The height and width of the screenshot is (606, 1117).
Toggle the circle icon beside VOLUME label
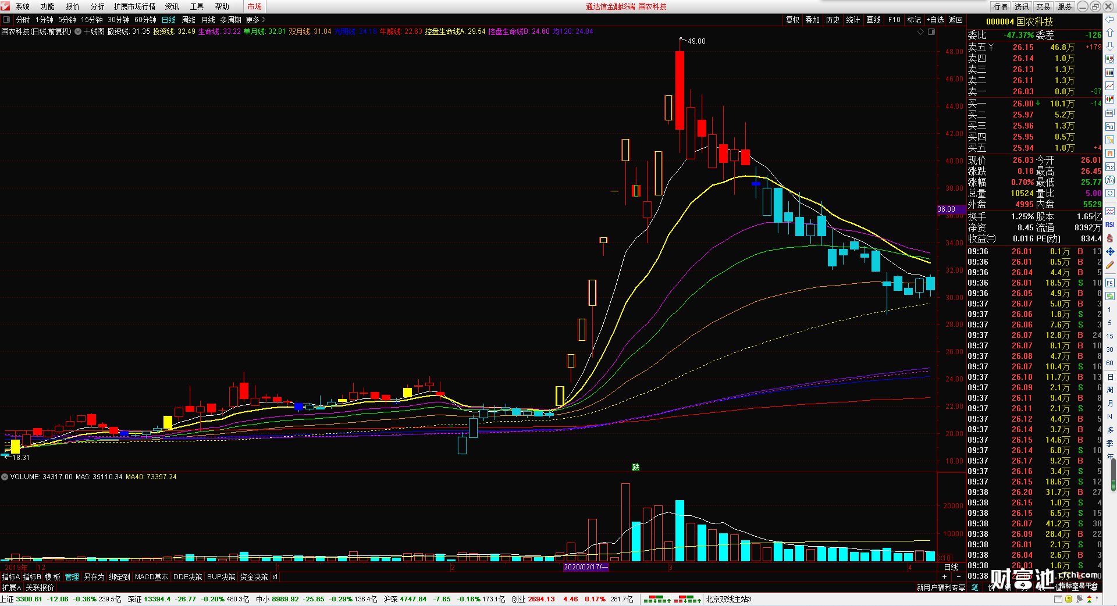click(5, 476)
